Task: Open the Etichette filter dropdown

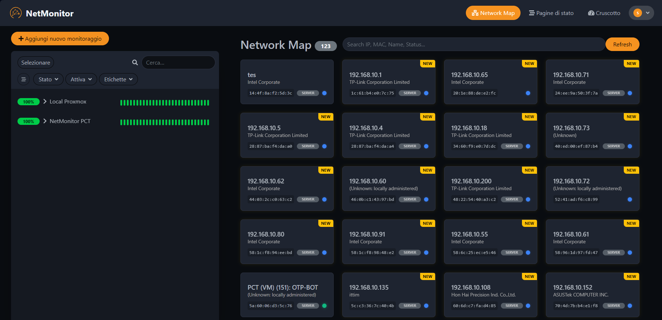Action: pos(118,79)
